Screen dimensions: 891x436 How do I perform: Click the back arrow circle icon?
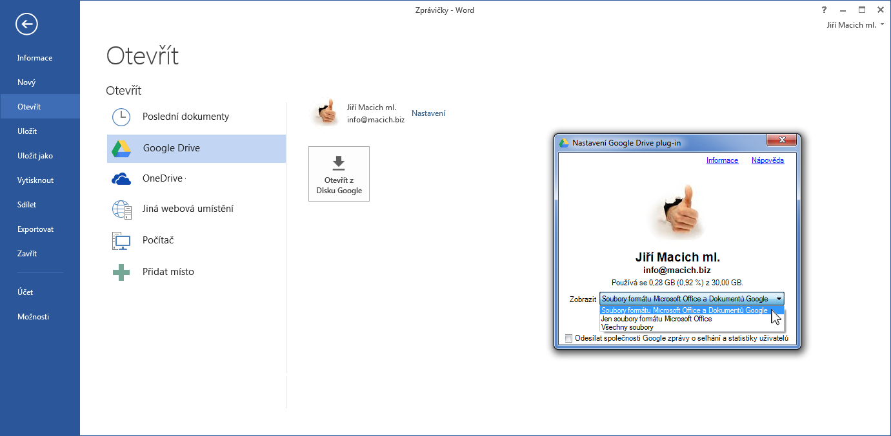[26, 24]
